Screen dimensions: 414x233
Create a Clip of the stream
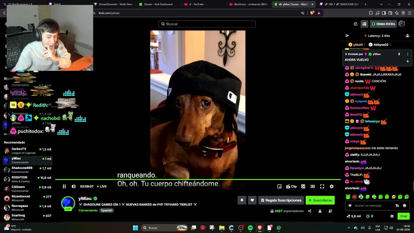coord(291,186)
